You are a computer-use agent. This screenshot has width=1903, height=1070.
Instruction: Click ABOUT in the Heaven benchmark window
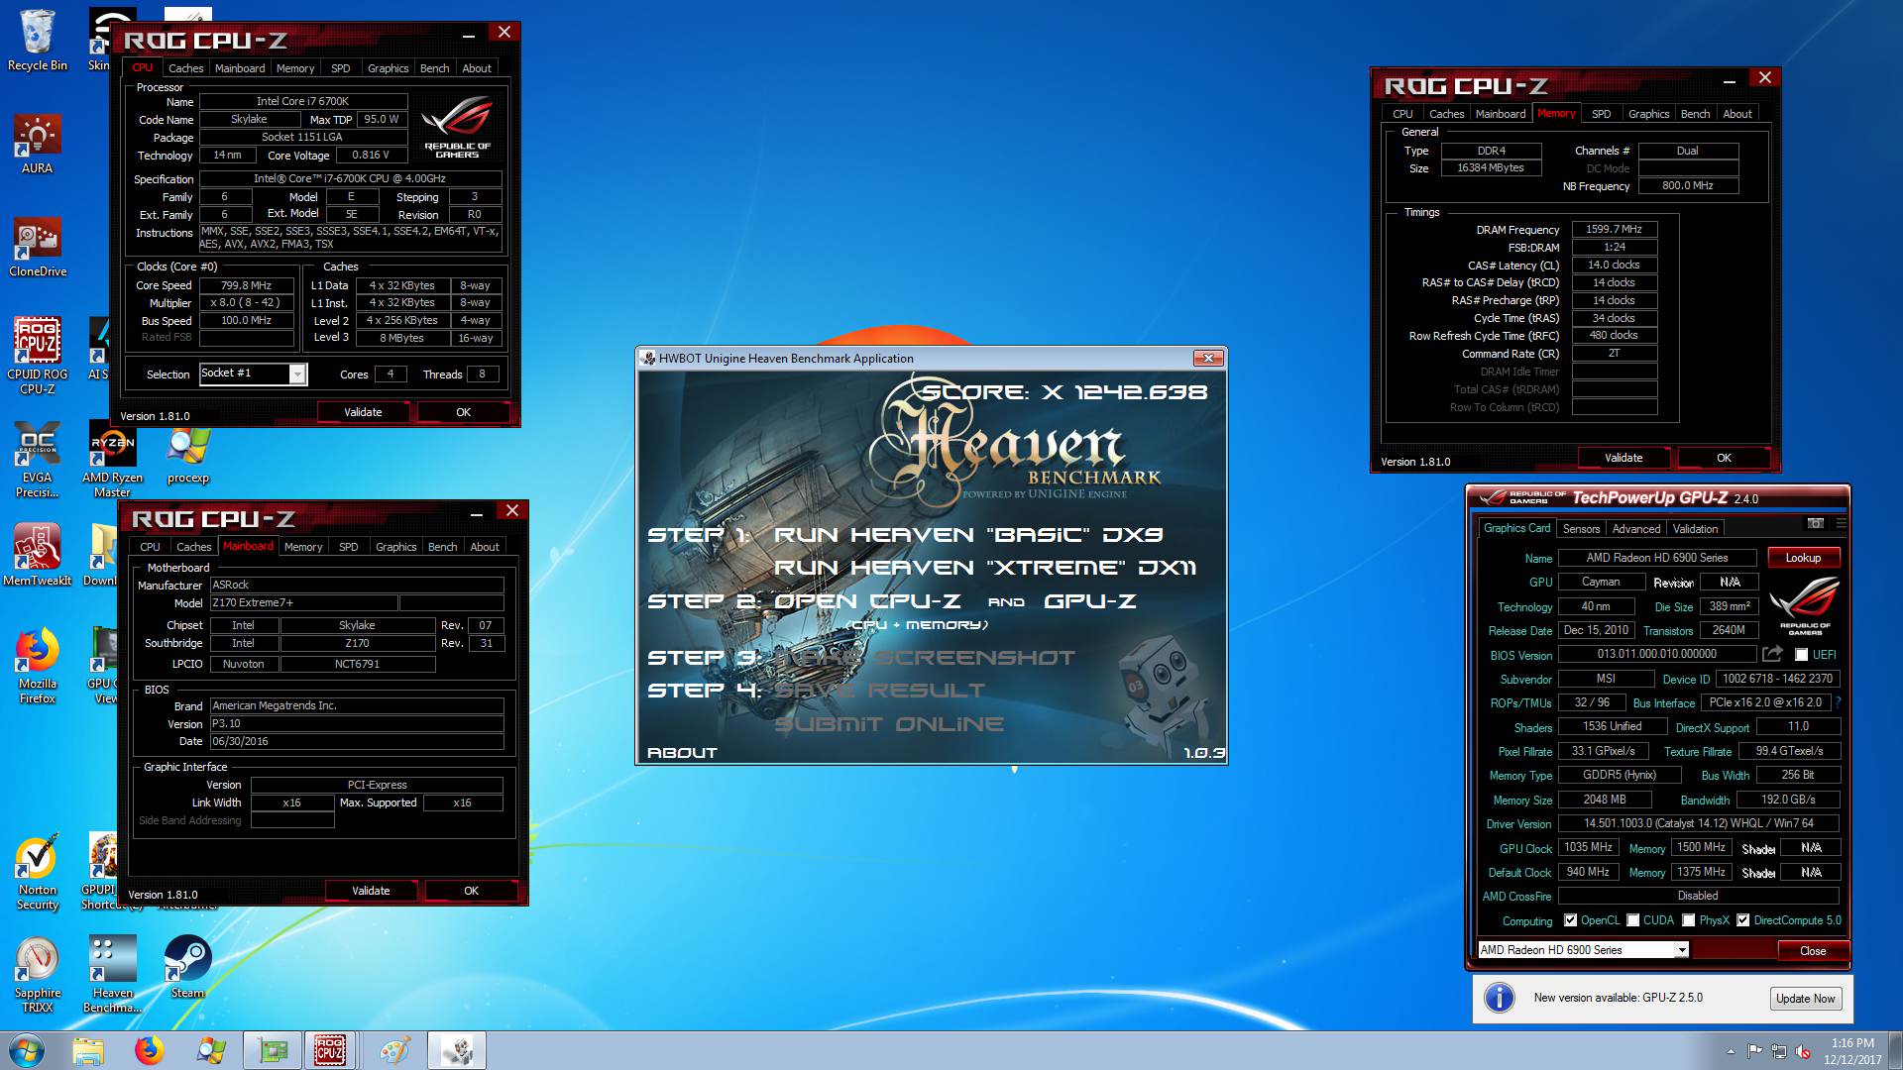682,753
